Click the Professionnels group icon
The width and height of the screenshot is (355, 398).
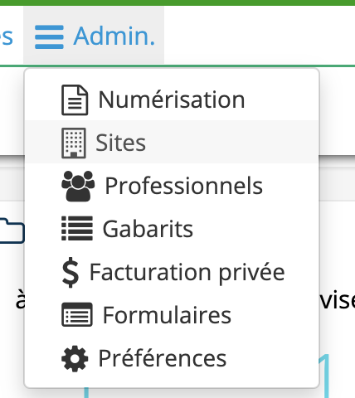[x=78, y=186]
